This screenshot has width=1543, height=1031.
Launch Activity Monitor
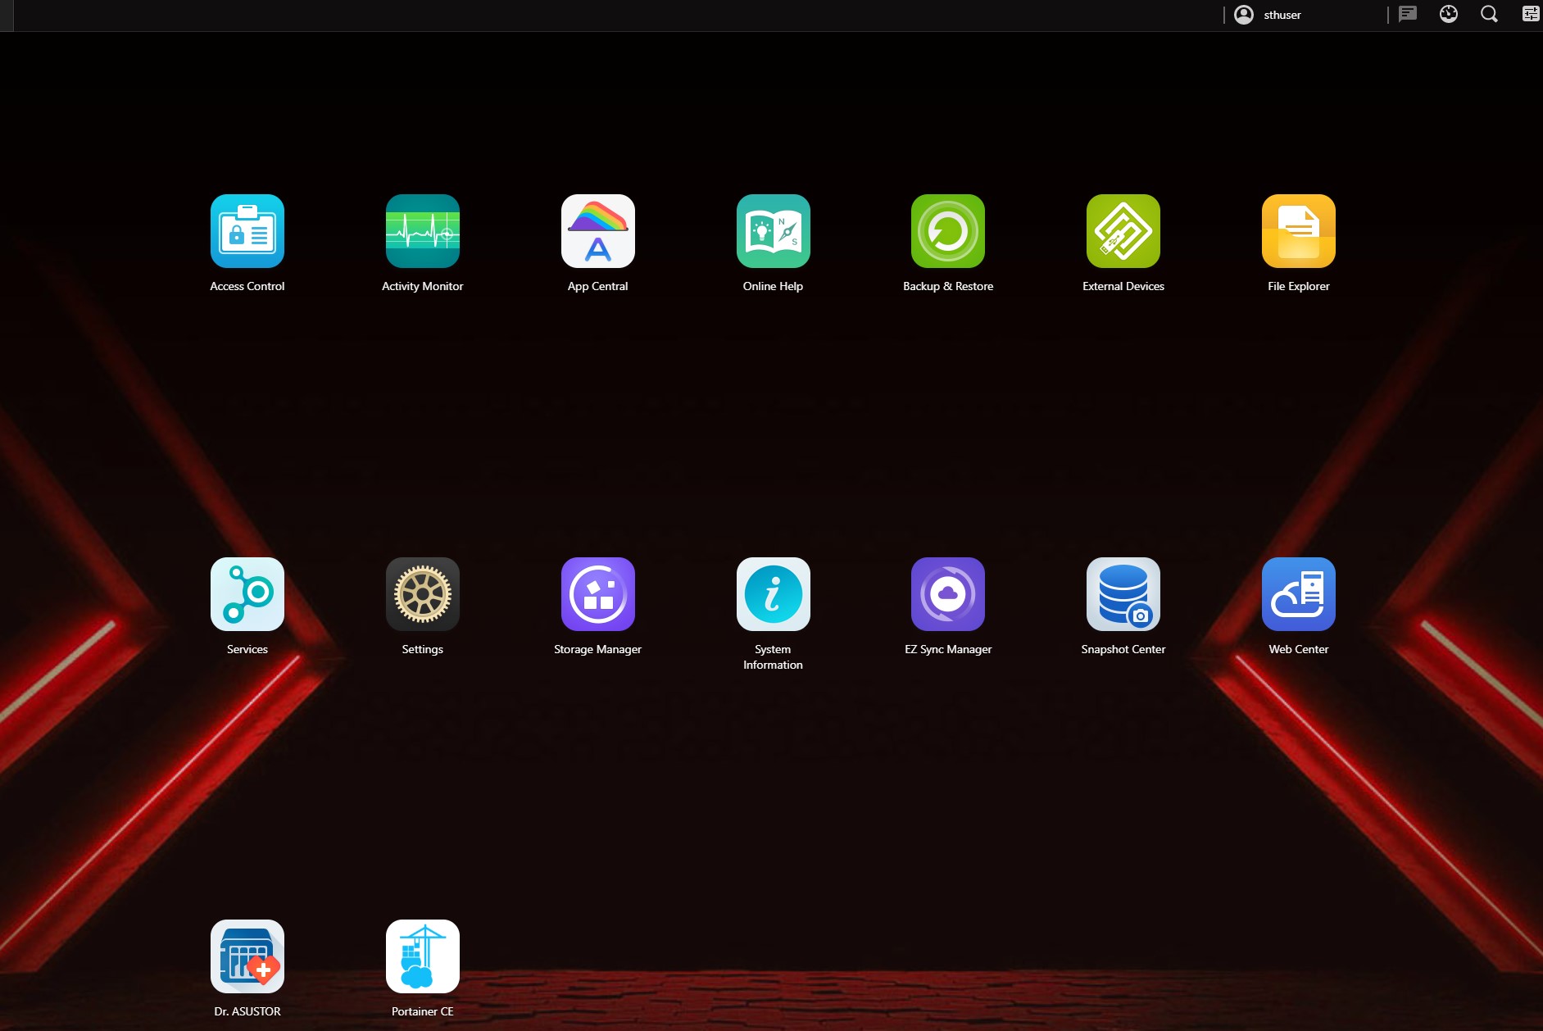(423, 231)
